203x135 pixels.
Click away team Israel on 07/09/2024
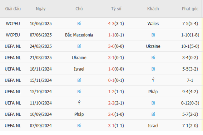(153, 126)
